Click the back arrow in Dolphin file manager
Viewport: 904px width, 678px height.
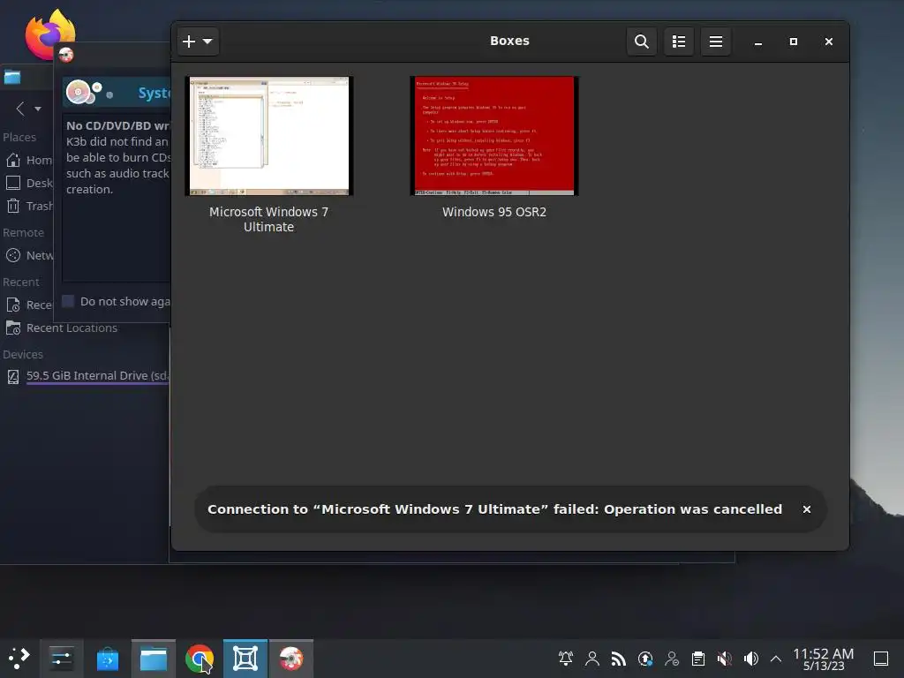click(x=21, y=109)
